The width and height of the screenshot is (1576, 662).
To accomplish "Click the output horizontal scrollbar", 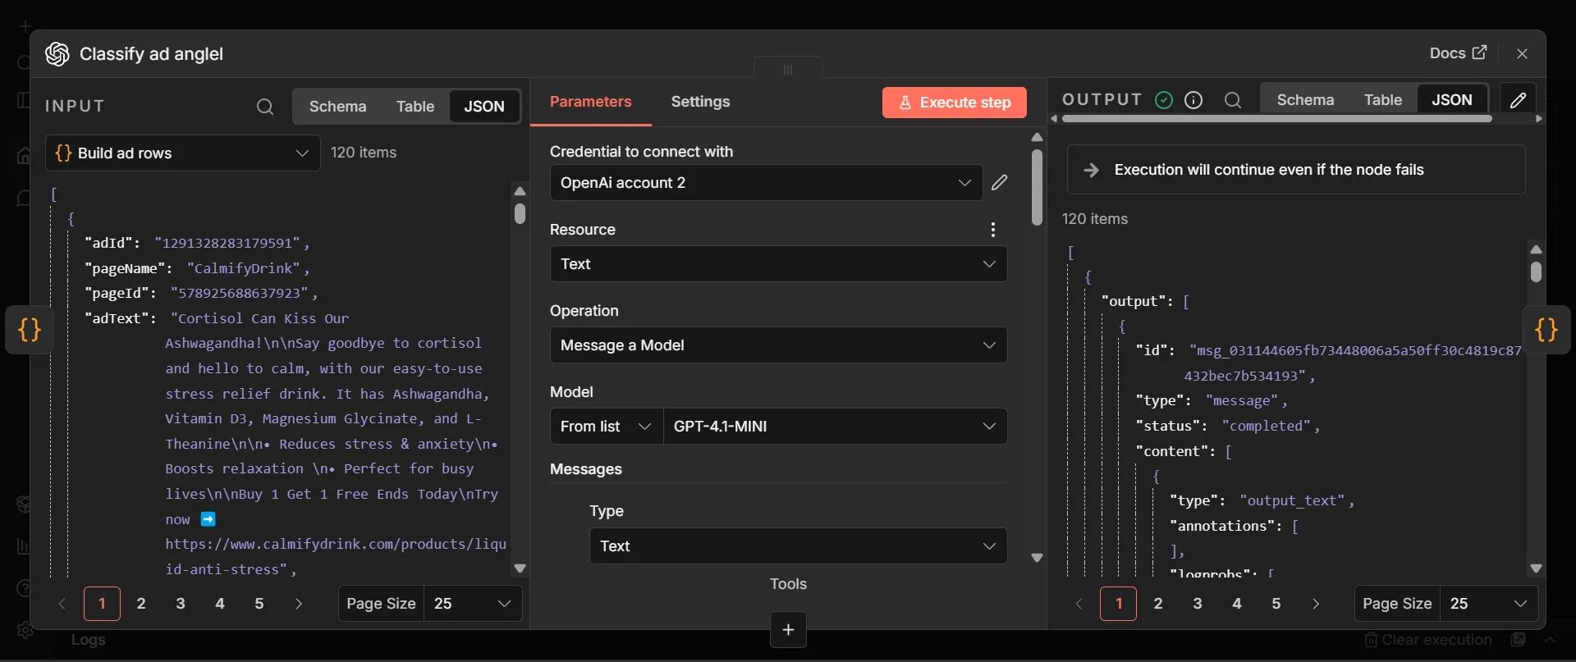I will click(1276, 119).
